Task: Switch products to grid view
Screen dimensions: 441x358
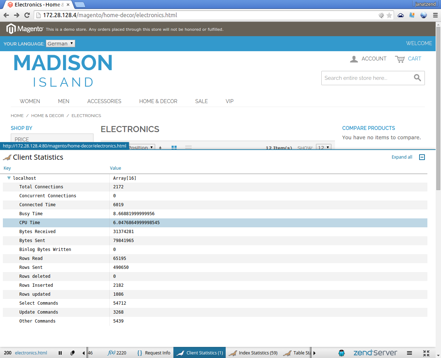Action: [174, 147]
